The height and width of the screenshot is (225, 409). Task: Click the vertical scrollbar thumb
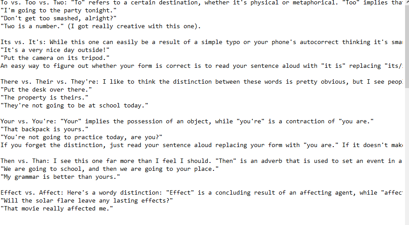pyautogui.click(x=407, y=47)
